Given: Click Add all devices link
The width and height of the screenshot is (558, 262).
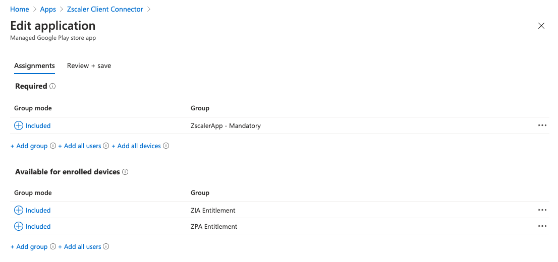Looking at the screenshot, I should (136, 146).
